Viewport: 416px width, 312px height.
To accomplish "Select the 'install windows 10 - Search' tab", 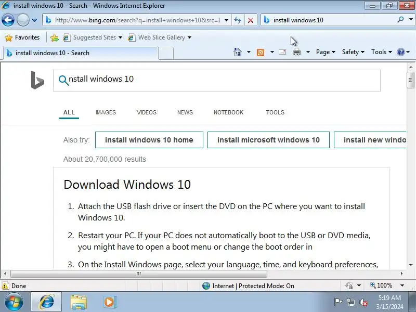I will (81, 53).
